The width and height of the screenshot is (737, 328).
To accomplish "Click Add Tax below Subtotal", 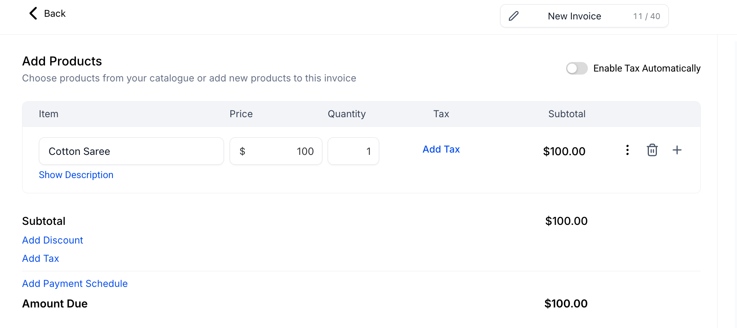I will 40,258.
